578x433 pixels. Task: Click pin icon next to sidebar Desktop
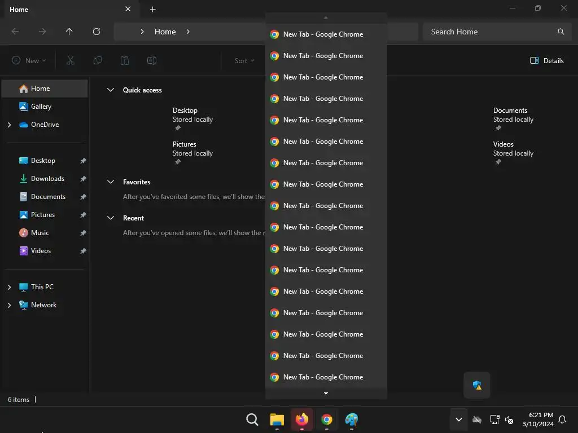[84, 161]
